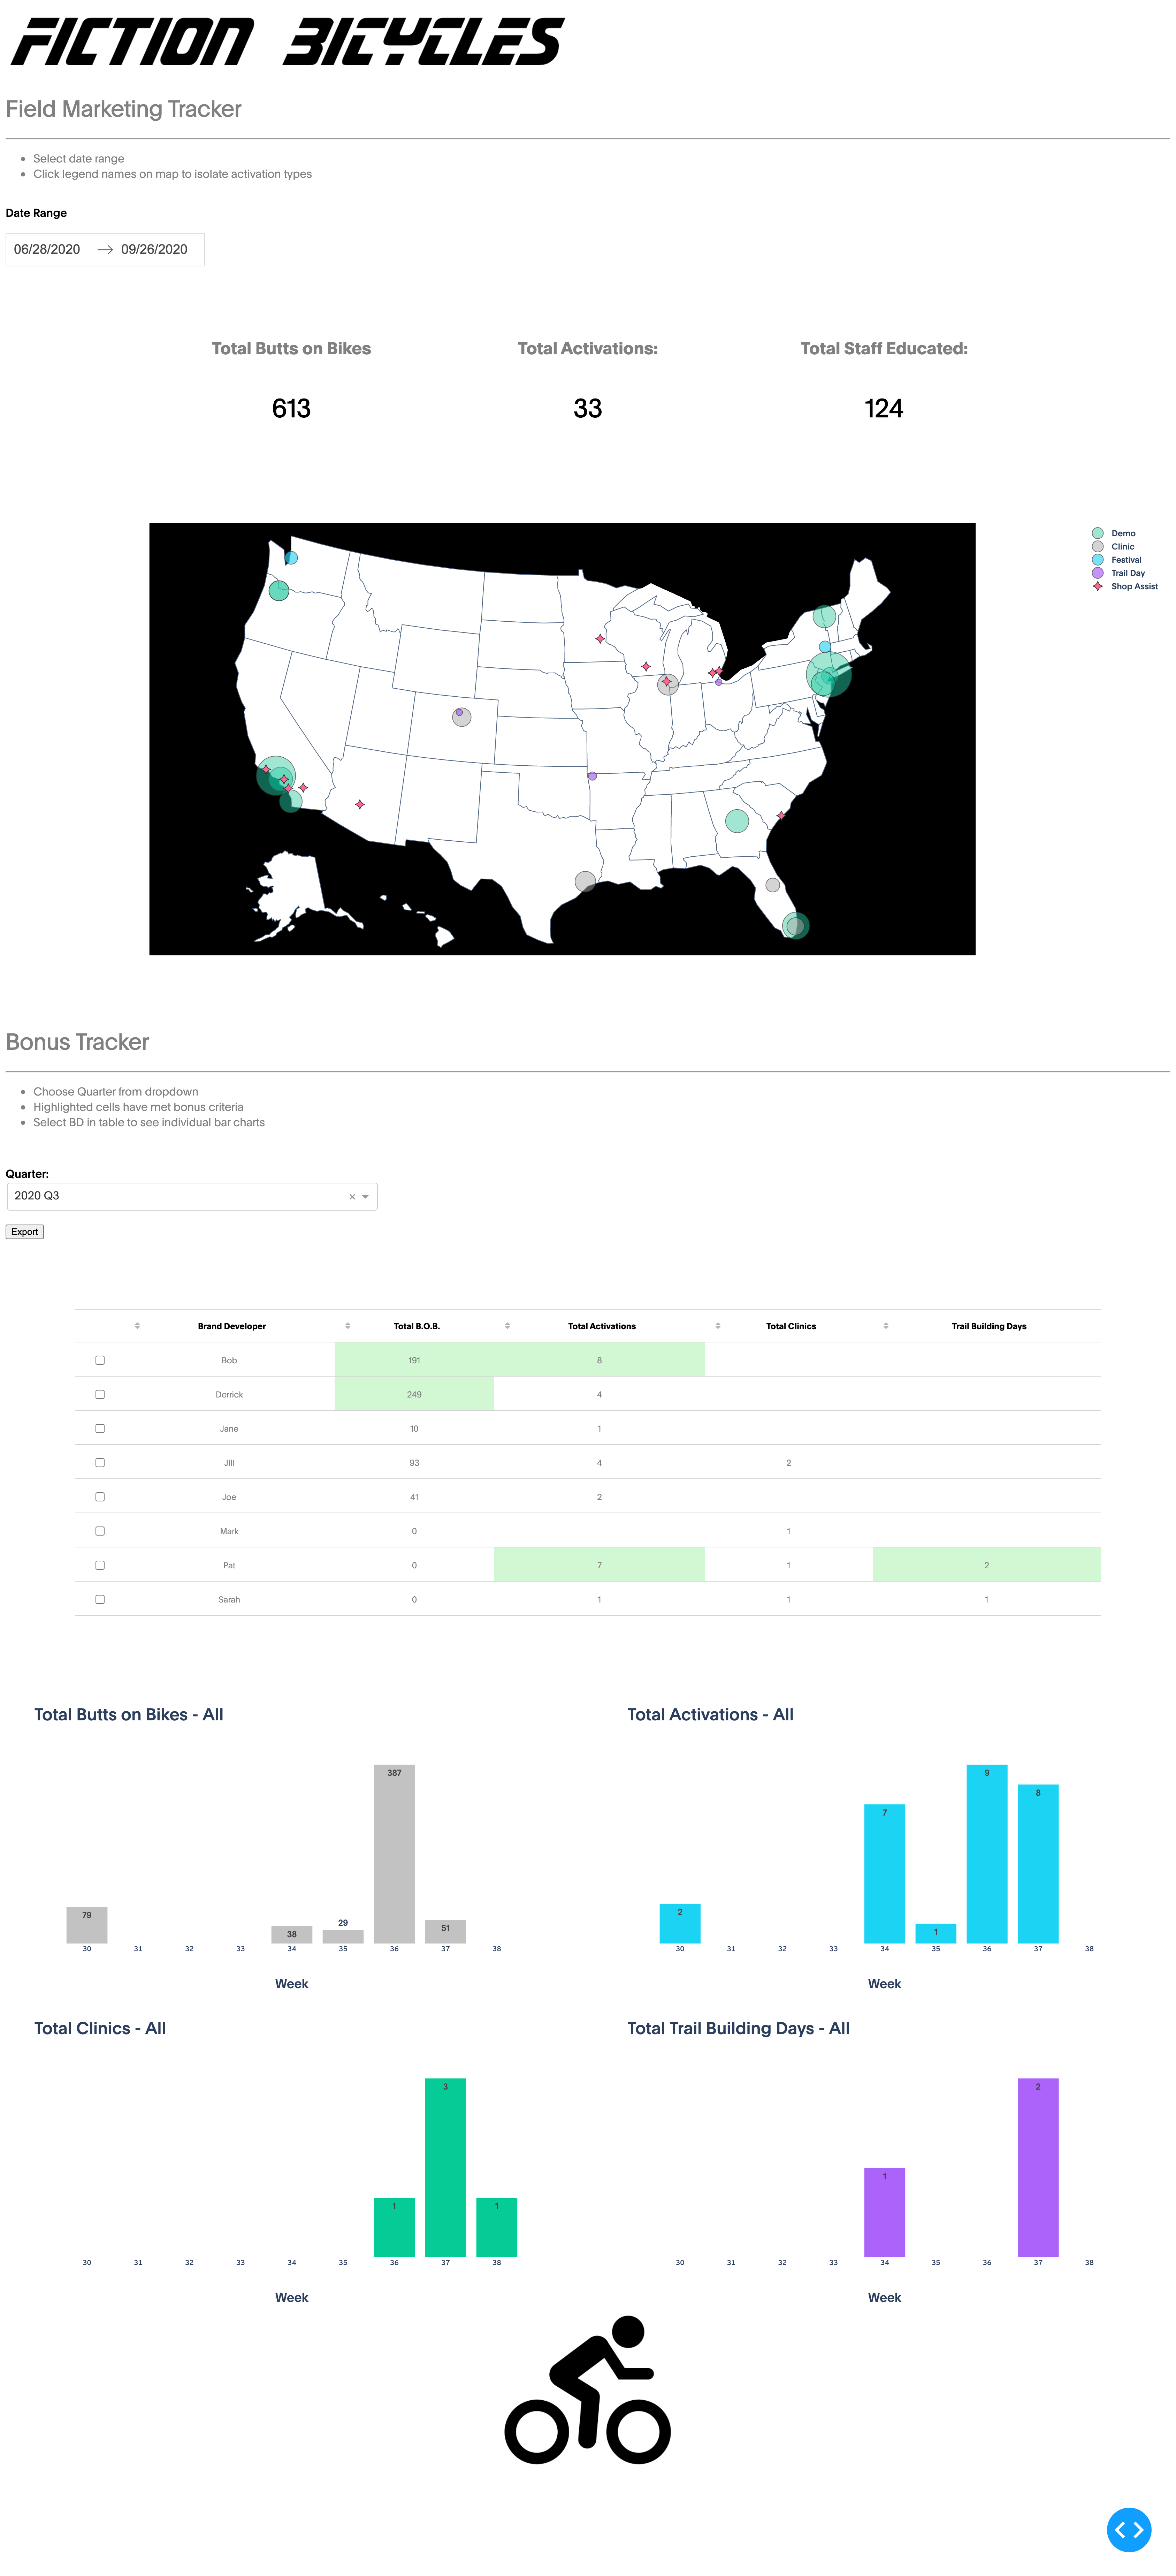
Task: Clear the 2020 Q3 quarter selection
Action: [x=352, y=1197]
